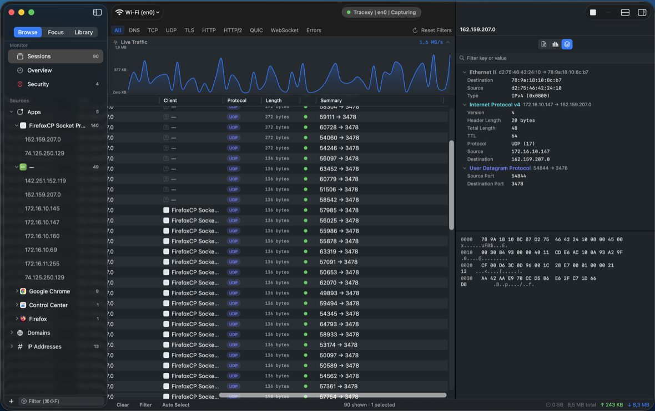This screenshot has width=655, height=411.
Task: Open the bar chart statistics icon
Action: click(x=555, y=44)
